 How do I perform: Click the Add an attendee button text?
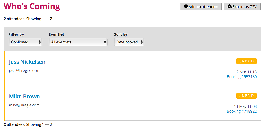coord(203,7)
